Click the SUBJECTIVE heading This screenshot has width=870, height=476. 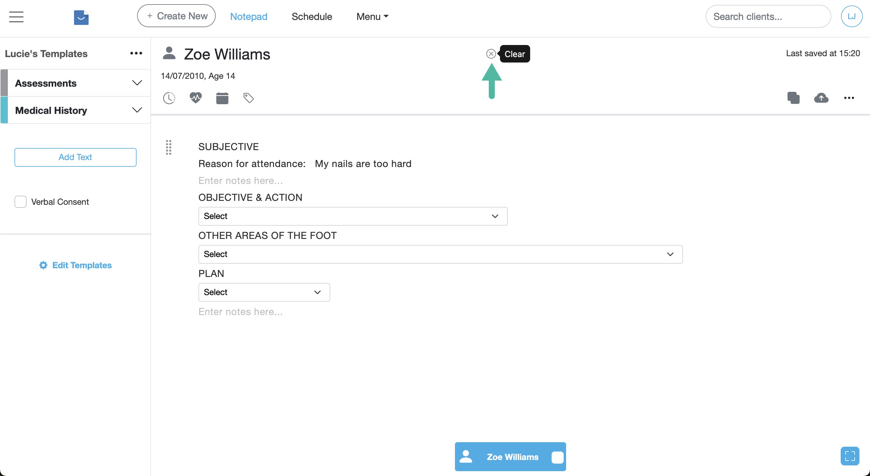pyautogui.click(x=228, y=147)
